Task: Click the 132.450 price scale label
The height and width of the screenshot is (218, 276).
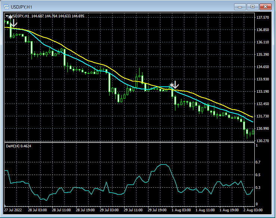Action: coord(263,104)
